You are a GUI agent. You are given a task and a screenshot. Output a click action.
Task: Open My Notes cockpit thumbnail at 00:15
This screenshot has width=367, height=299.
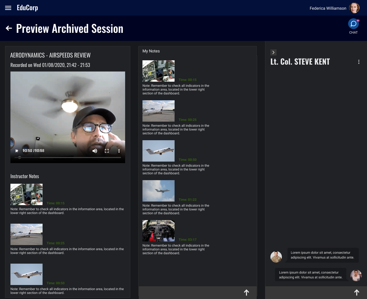tap(159, 71)
